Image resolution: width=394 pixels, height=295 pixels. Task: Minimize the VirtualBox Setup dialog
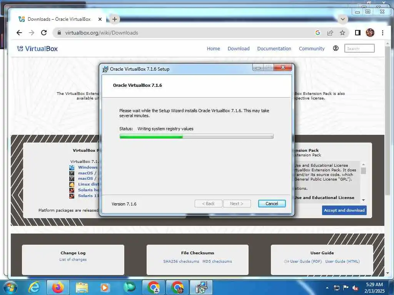(x=258, y=68)
